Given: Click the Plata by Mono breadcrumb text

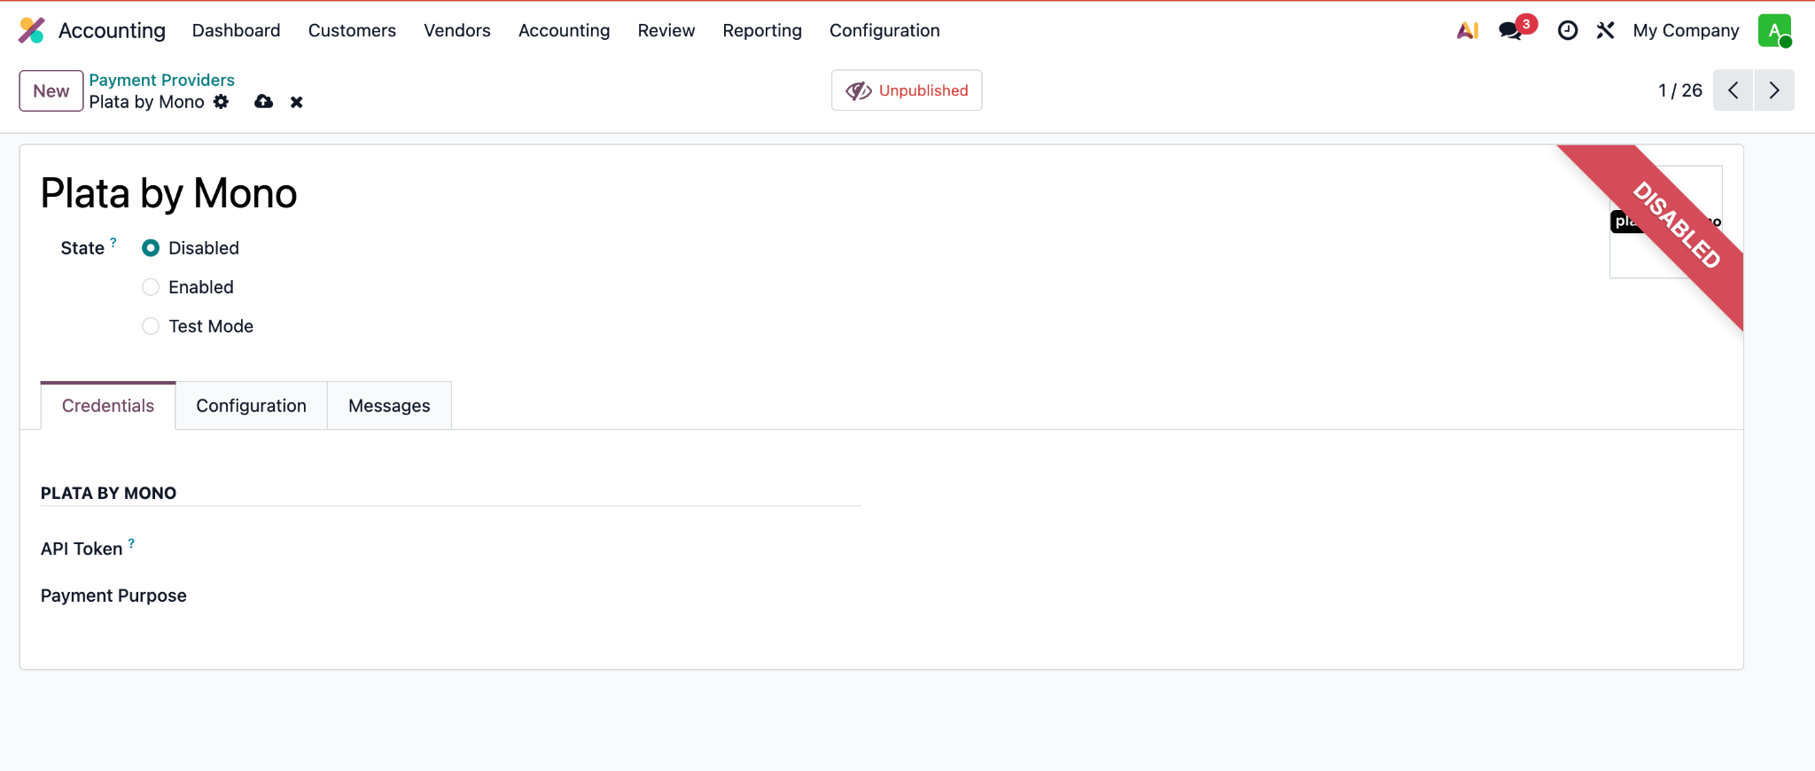Looking at the screenshot, I should (x=147, y=102).
